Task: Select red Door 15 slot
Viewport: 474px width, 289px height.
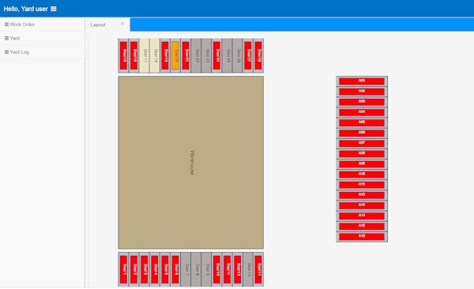Action: point(123,55)
